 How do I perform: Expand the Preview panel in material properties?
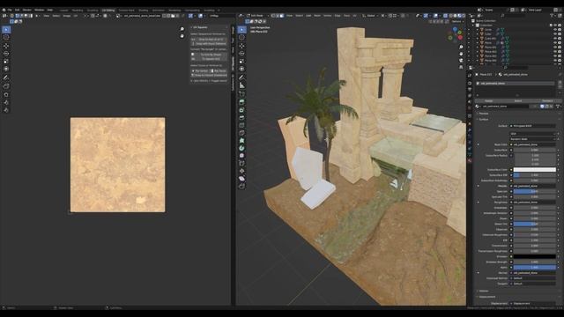pyautogui.click(x=484, y=114)
